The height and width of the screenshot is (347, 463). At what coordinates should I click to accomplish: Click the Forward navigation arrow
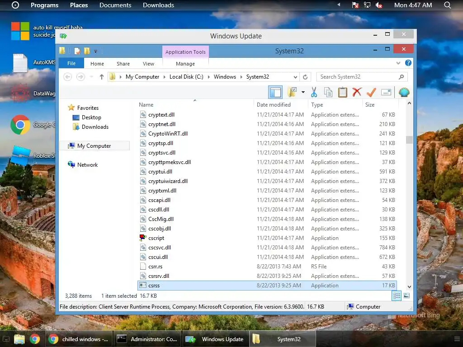coord(80,77)
